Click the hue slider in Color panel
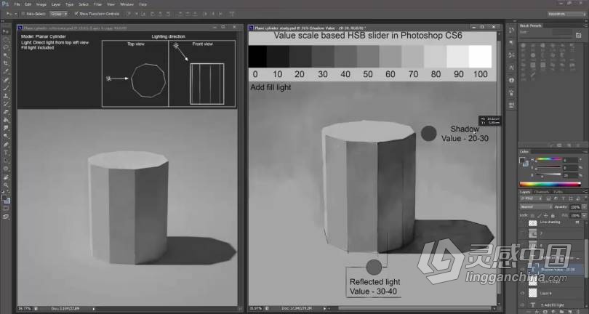 [x=548, y=160]
